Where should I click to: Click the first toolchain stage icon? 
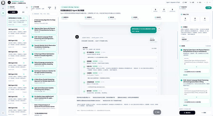(62, 17)
